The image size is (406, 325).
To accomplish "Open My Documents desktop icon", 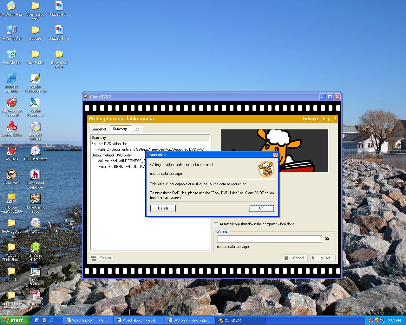I will tap(11, 9).
